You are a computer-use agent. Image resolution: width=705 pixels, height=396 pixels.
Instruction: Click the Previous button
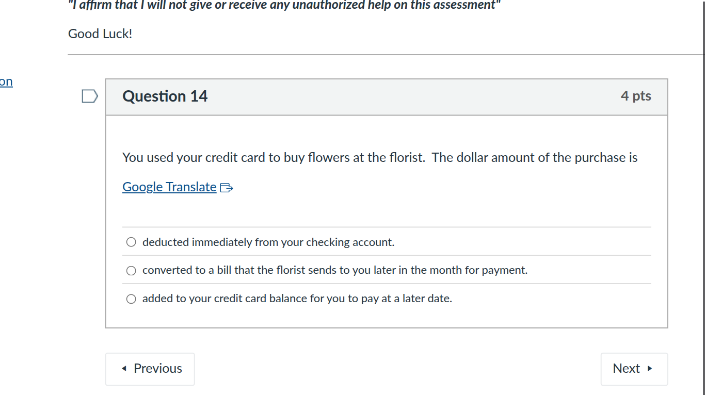(x=150, y=369)
